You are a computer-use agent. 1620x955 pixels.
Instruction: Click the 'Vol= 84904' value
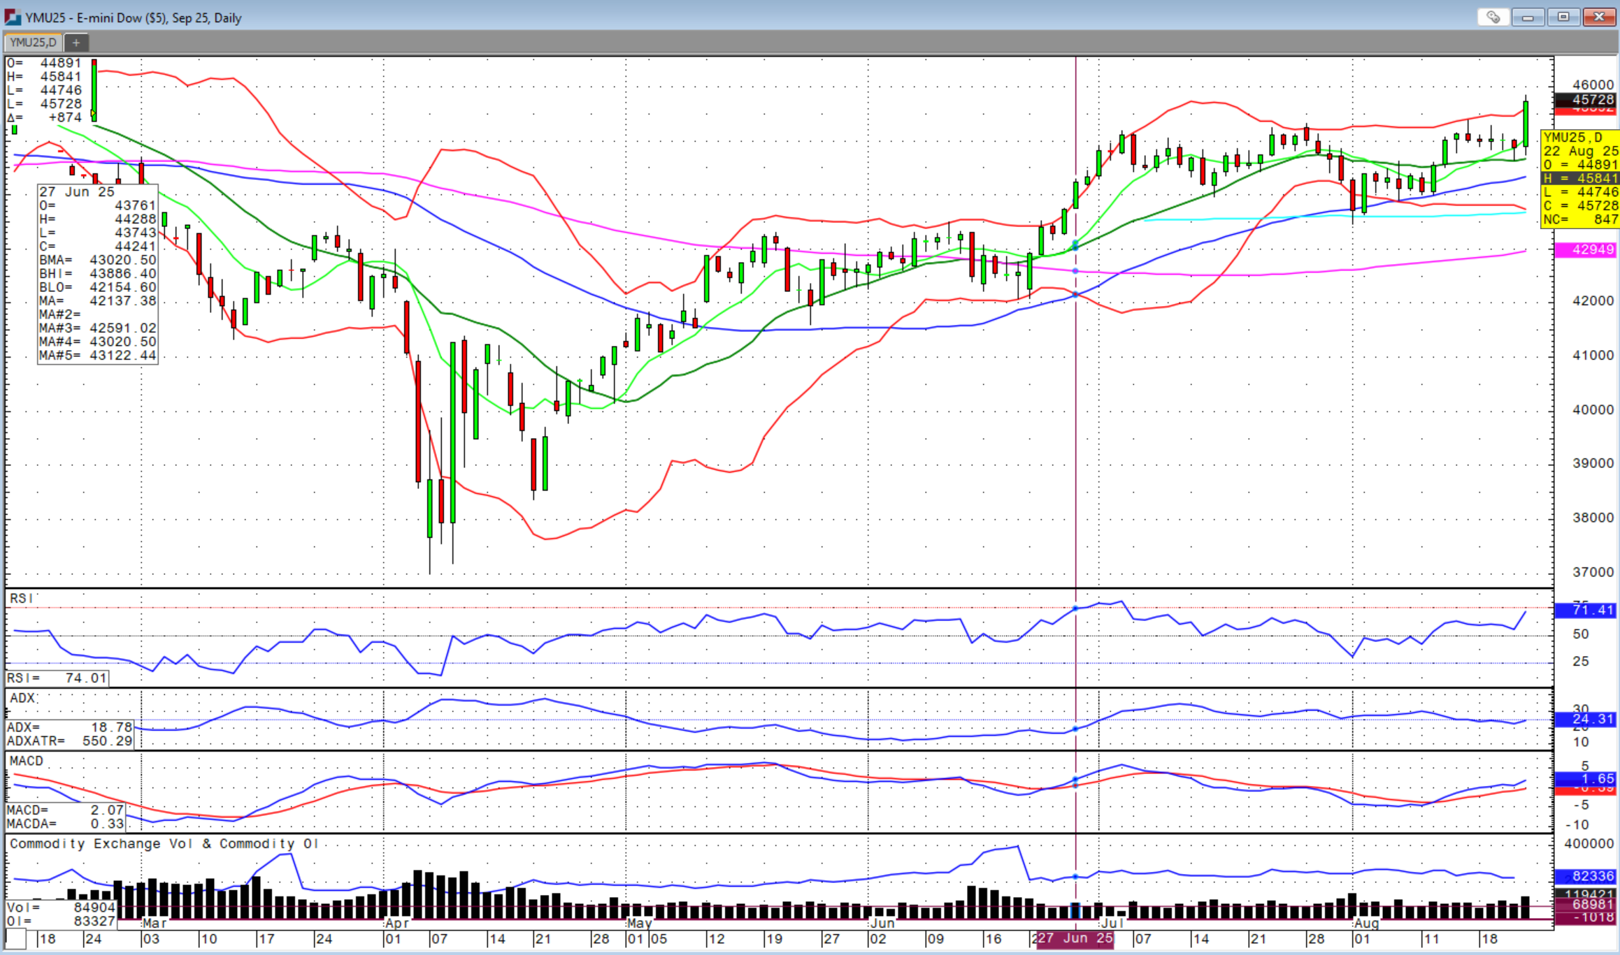61,907
